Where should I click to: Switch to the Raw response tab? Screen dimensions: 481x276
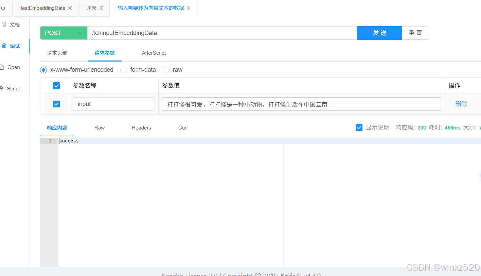coord(100,128)
